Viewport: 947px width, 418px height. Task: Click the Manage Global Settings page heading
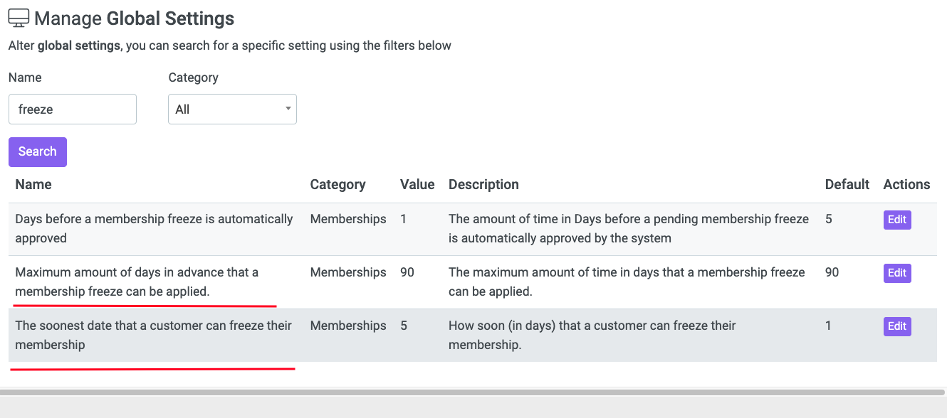[x=134, y=18]
